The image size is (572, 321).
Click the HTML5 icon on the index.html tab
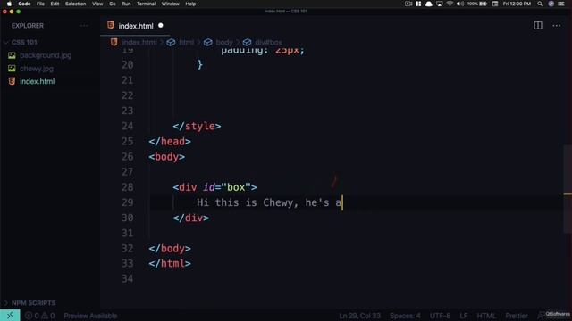[x=111, y=26]
